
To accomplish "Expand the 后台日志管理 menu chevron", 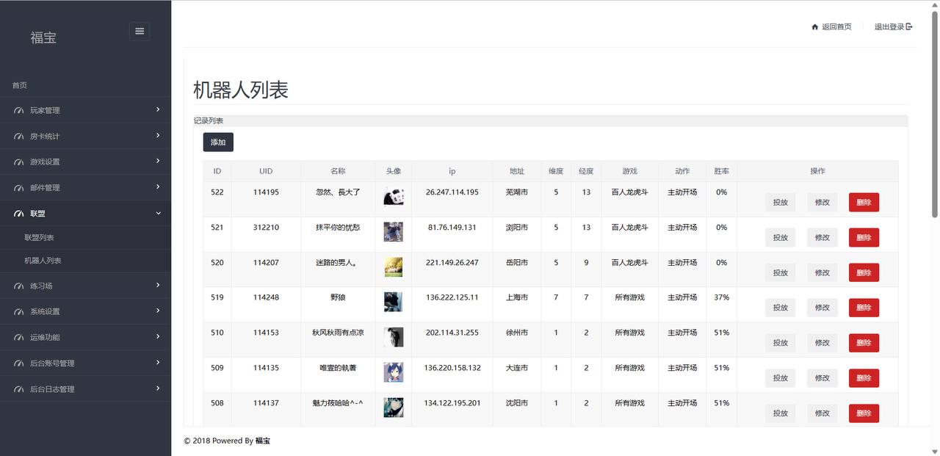I will tap(158, 388).
